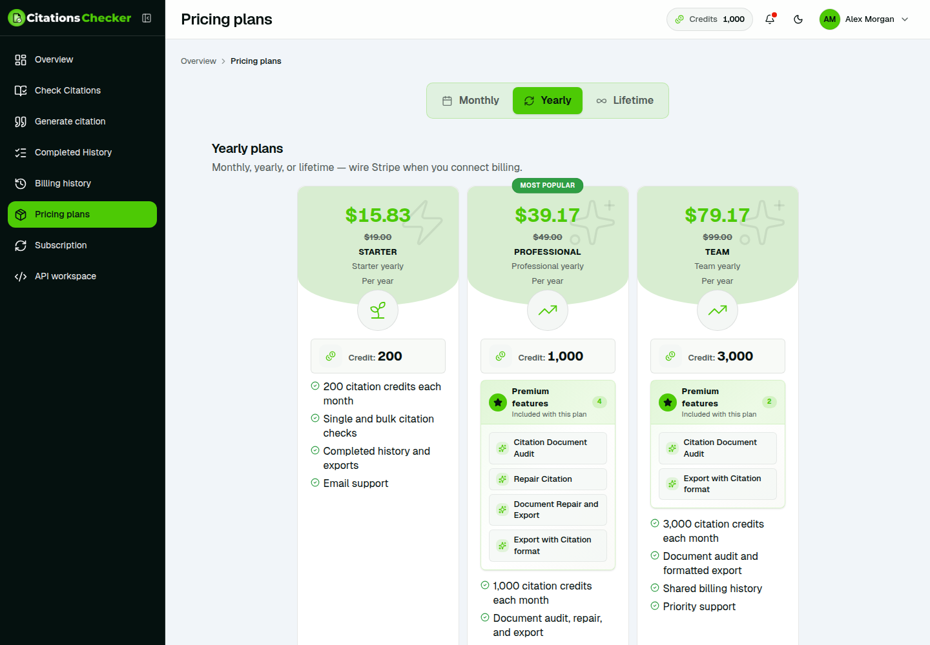This screenshot has width=930, height=645.
Task: Click the Professional credit link icon
Action: (x=501, y=356)
